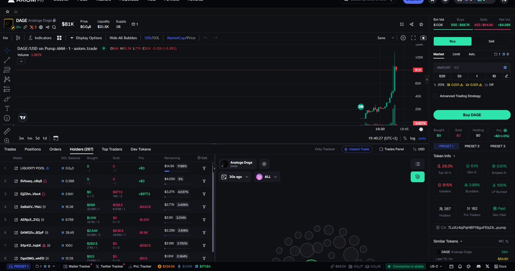Collapse the Token Info section
The height and width of the screenshot is (271, 515).
coord(444,156)
